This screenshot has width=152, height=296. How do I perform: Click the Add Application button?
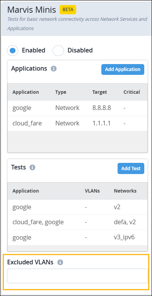(x=123, y=69)
